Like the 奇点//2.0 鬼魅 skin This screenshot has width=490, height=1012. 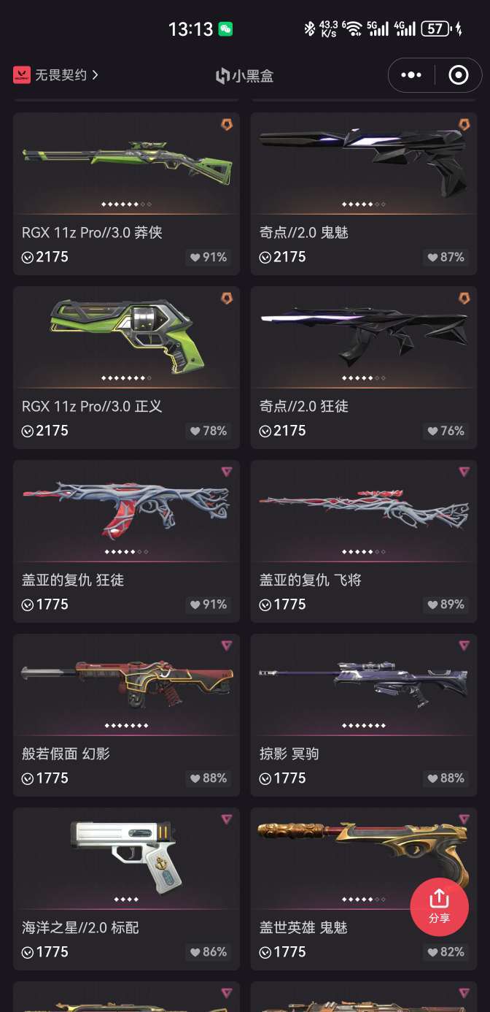[446, 257]
